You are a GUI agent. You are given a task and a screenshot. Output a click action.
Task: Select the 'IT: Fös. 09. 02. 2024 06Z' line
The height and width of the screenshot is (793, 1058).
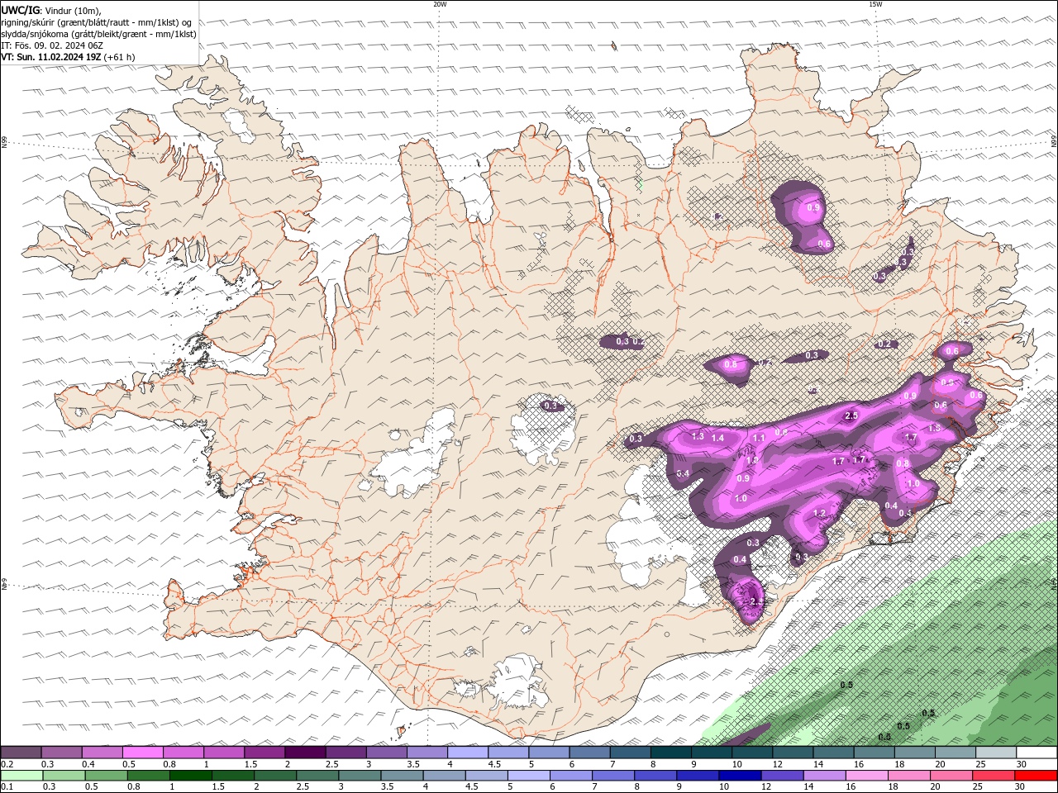pyautogui.click(x=52, y=45)
